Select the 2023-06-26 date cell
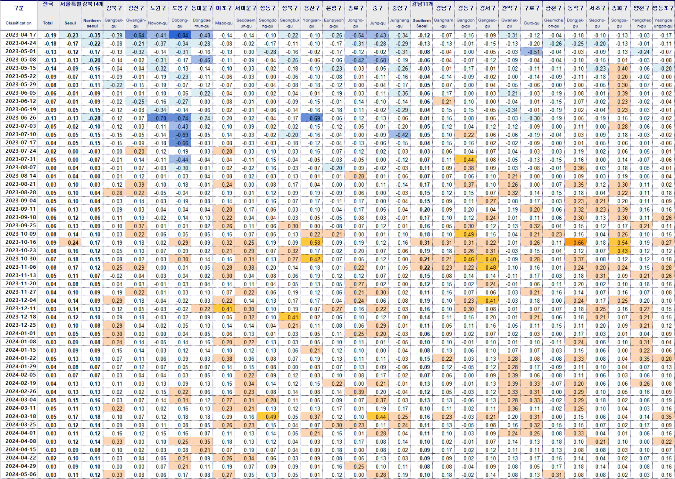 point(21,118)
